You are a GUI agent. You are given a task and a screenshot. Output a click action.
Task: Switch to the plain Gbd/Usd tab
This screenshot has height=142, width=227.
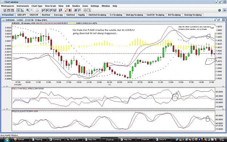pyautogui.click(x=70, y=15)
